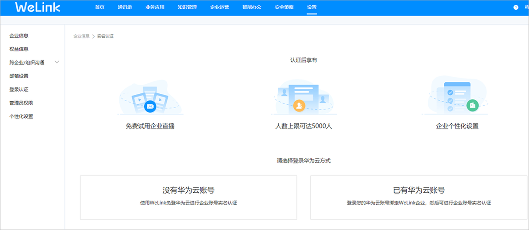Click 企业信息 breadcrumb link
This screenshot has width=529, height=230.
pos(81,36)
